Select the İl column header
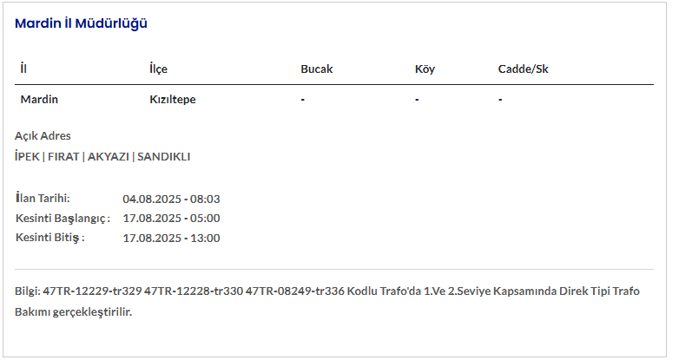 coord(23,69)
